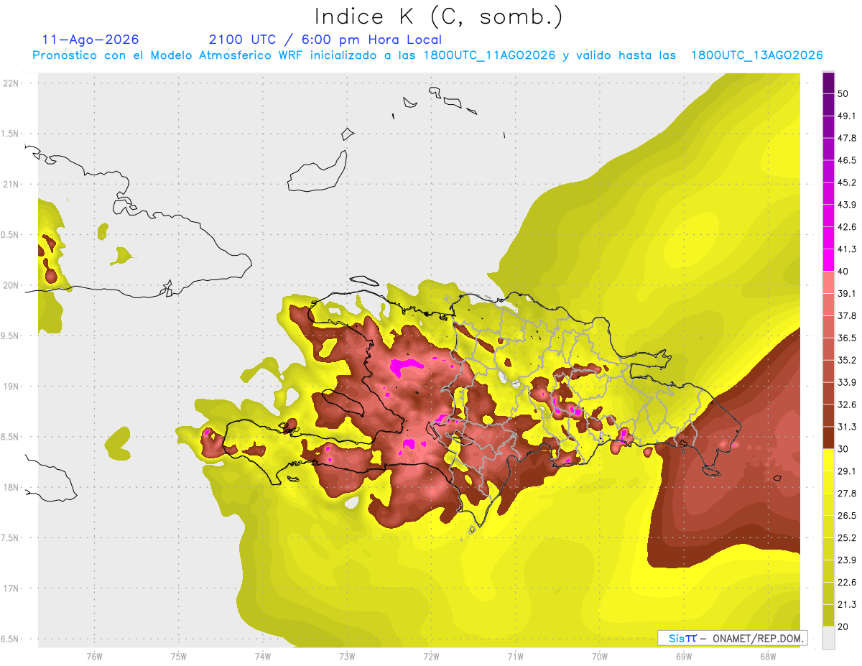
Task: Click the colorbar value "20"
Action: [843, 626]
